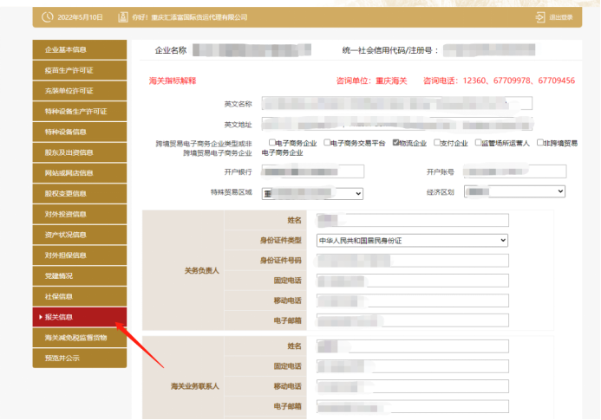Go to 网站或网店信息 in sidebar

coord(80,173)
